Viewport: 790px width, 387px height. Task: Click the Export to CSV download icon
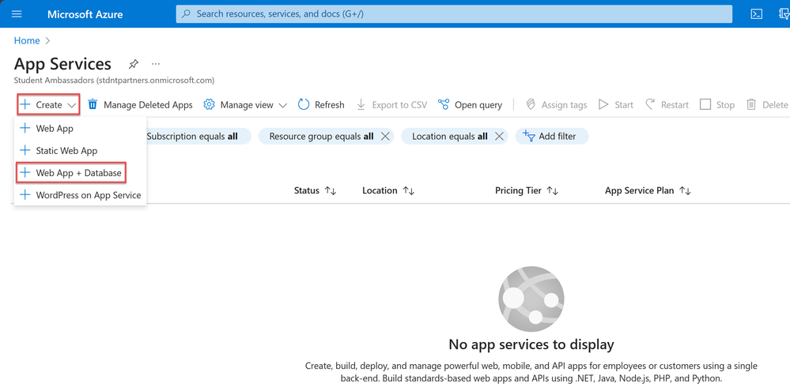(x=361, y=105)
